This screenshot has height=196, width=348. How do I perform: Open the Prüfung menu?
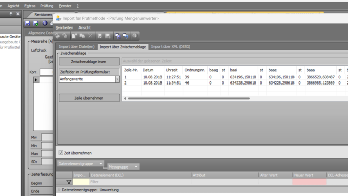tap(47, 6)
